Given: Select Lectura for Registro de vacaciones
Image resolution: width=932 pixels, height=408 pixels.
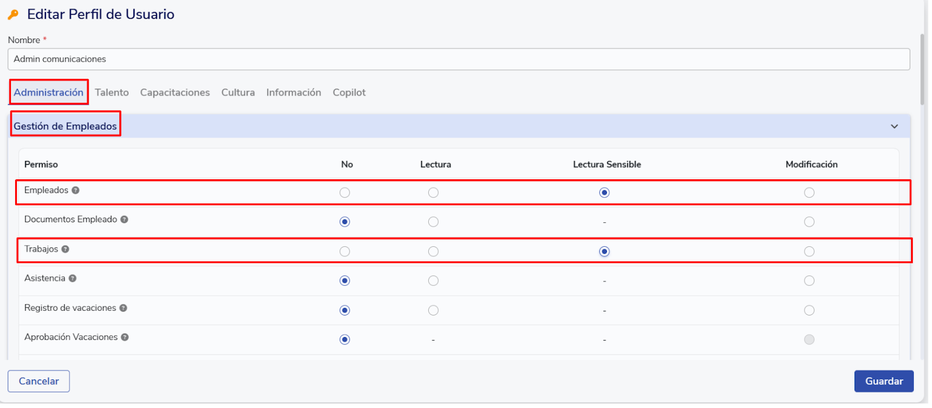Looking at the screenshot, I should 433,310.
